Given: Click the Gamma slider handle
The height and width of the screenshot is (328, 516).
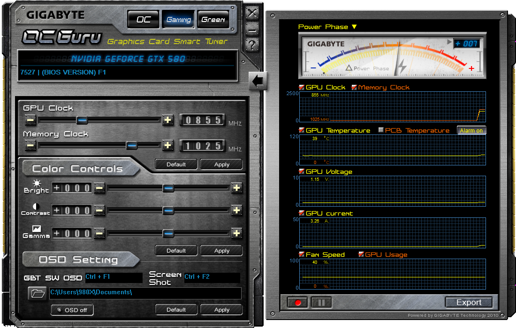Looking at the screenshot, I should [168, 234].
